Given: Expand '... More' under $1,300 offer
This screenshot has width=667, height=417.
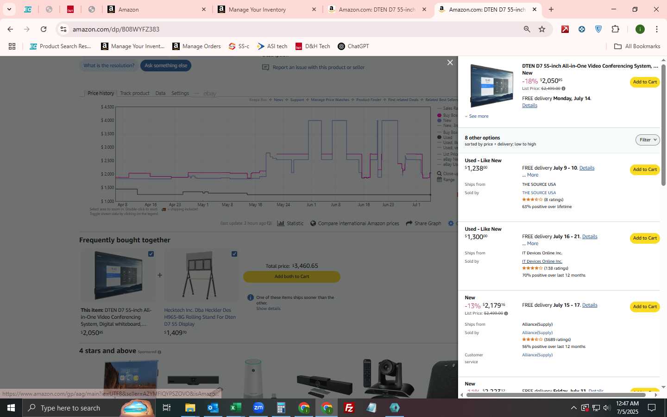Looking at the screenshot, I should pos(530,244).
